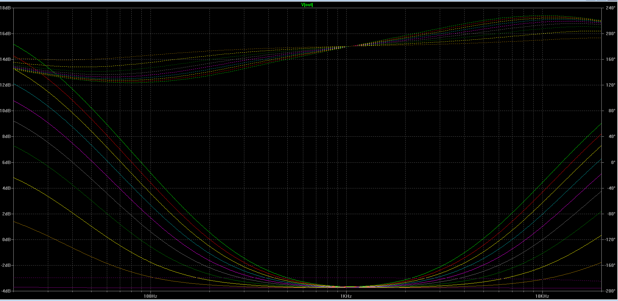
Task: Click the -80° label on the right axis
Action: click(x=611, y=214)
